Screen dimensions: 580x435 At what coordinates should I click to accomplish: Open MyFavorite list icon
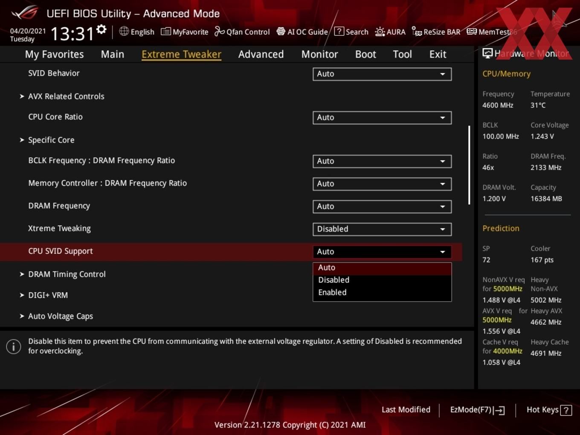click(x=165, y=32)
